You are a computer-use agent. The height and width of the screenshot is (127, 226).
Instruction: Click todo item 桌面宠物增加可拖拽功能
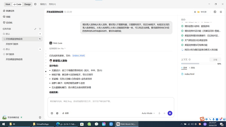coord(196,45)
